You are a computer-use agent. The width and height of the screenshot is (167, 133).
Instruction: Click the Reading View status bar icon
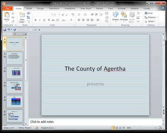[120, 128]
